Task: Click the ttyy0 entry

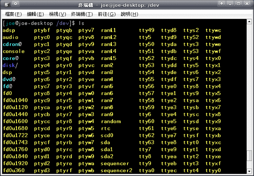Action: [x=213, y=171]
